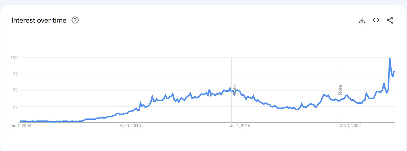Screen dimensions: 407x151
Task: Click the help question mark icon
Action: (x=75, y=20)
